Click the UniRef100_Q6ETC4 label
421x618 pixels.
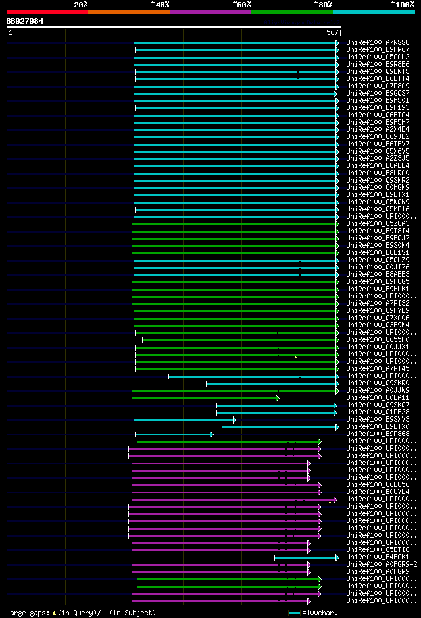click(x=378, y=115)
